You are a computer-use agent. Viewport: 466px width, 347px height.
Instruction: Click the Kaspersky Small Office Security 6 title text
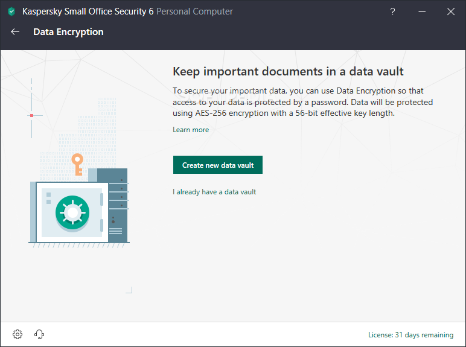(88, 11)
